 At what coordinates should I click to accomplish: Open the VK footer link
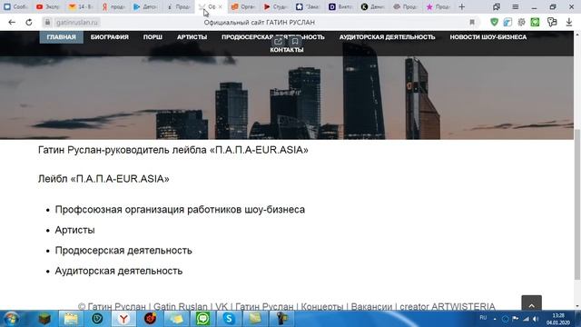pos(222,307)
